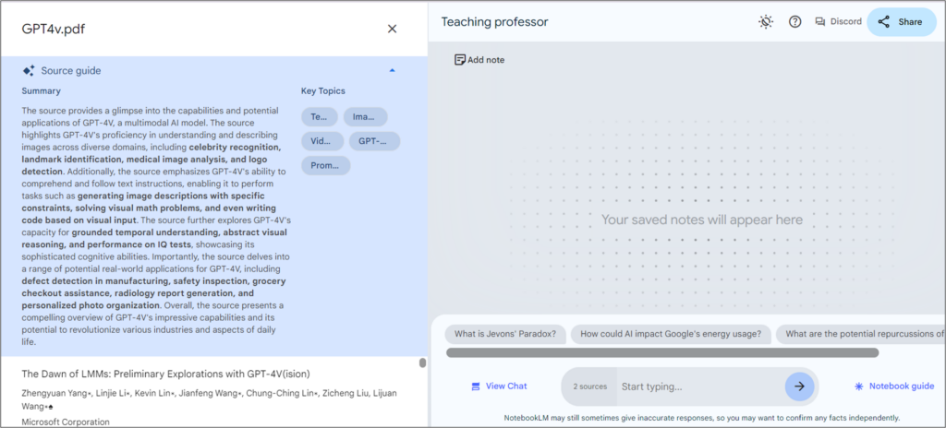Select the "GPT-..." key topic chip

[374, 141]
